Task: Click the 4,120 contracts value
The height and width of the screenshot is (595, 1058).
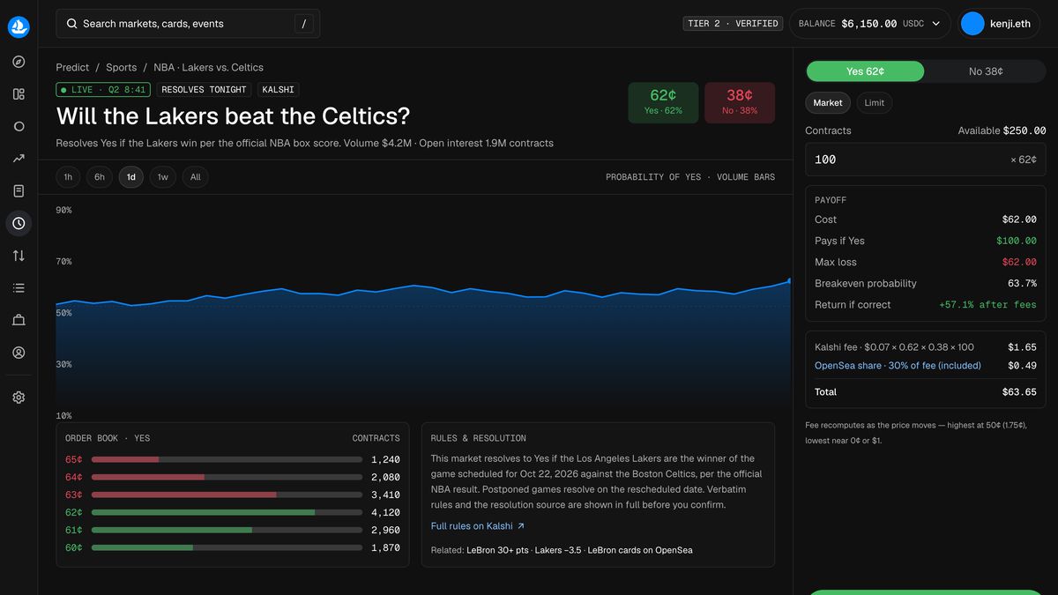Action: [385, 512]
